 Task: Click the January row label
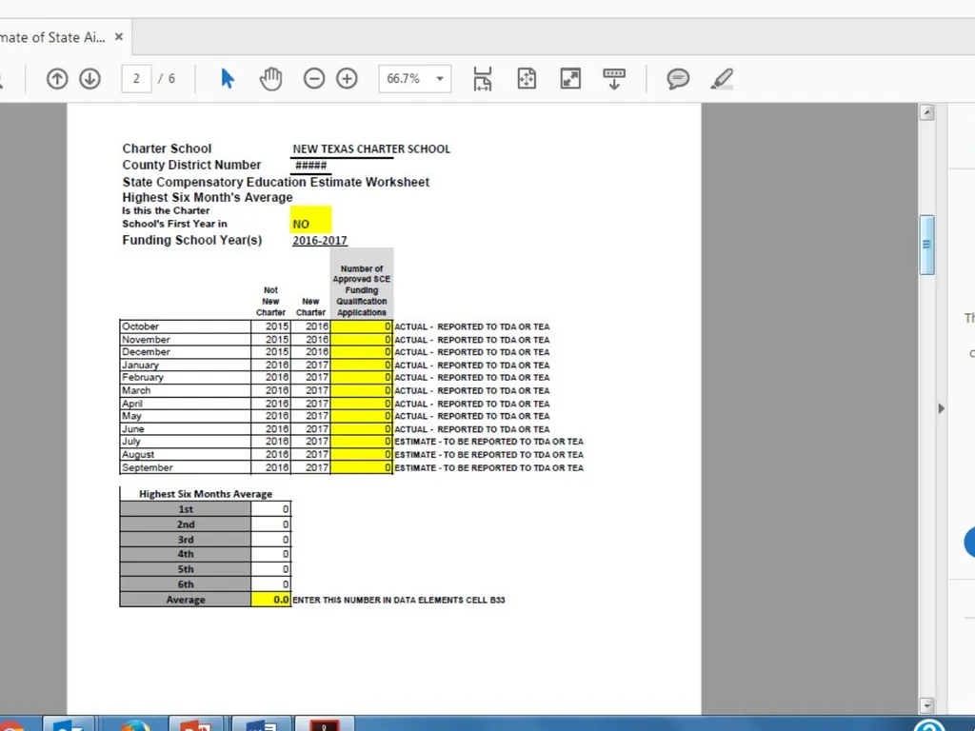point(140,365)
